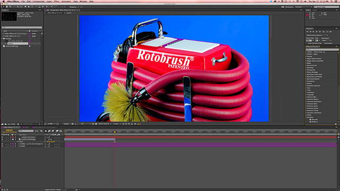Click the Info panel color sample swatch

tap(307, 15)
